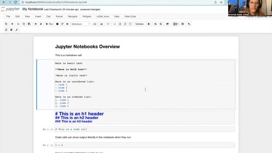Screen dimensions: 272x153
Task: Click the second magnifier zoom icon
Action: pos(161,24)
